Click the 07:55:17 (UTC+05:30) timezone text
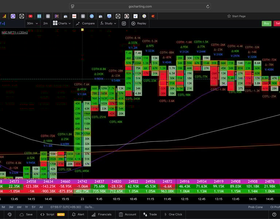 click(66, 207)
